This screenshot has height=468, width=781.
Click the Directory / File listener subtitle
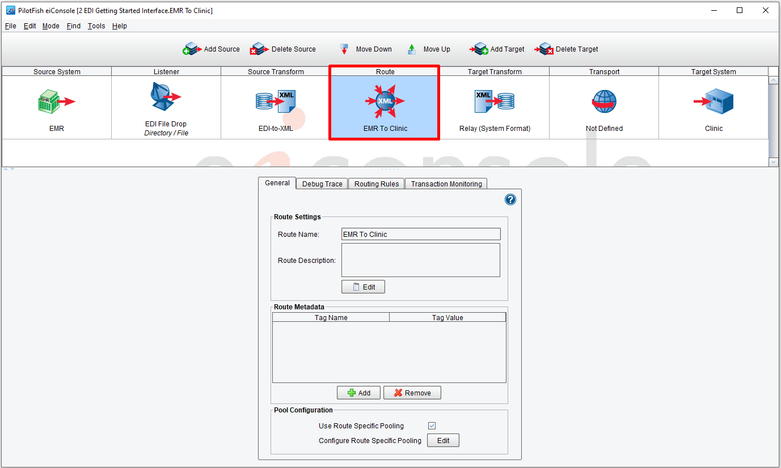(166, 133)
